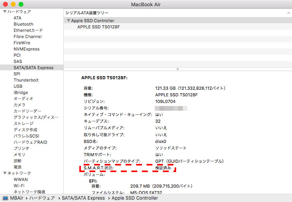Click the pane splitter handle dot
Viewport: 292px width, 202px height.
[178, 69]
